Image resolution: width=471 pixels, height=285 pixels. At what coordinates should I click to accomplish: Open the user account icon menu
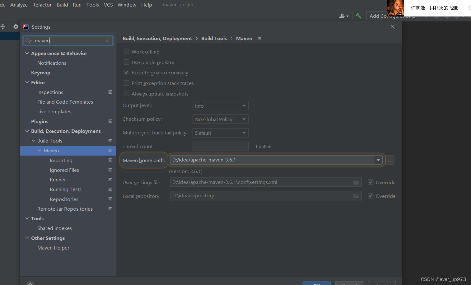click(344, 16)
